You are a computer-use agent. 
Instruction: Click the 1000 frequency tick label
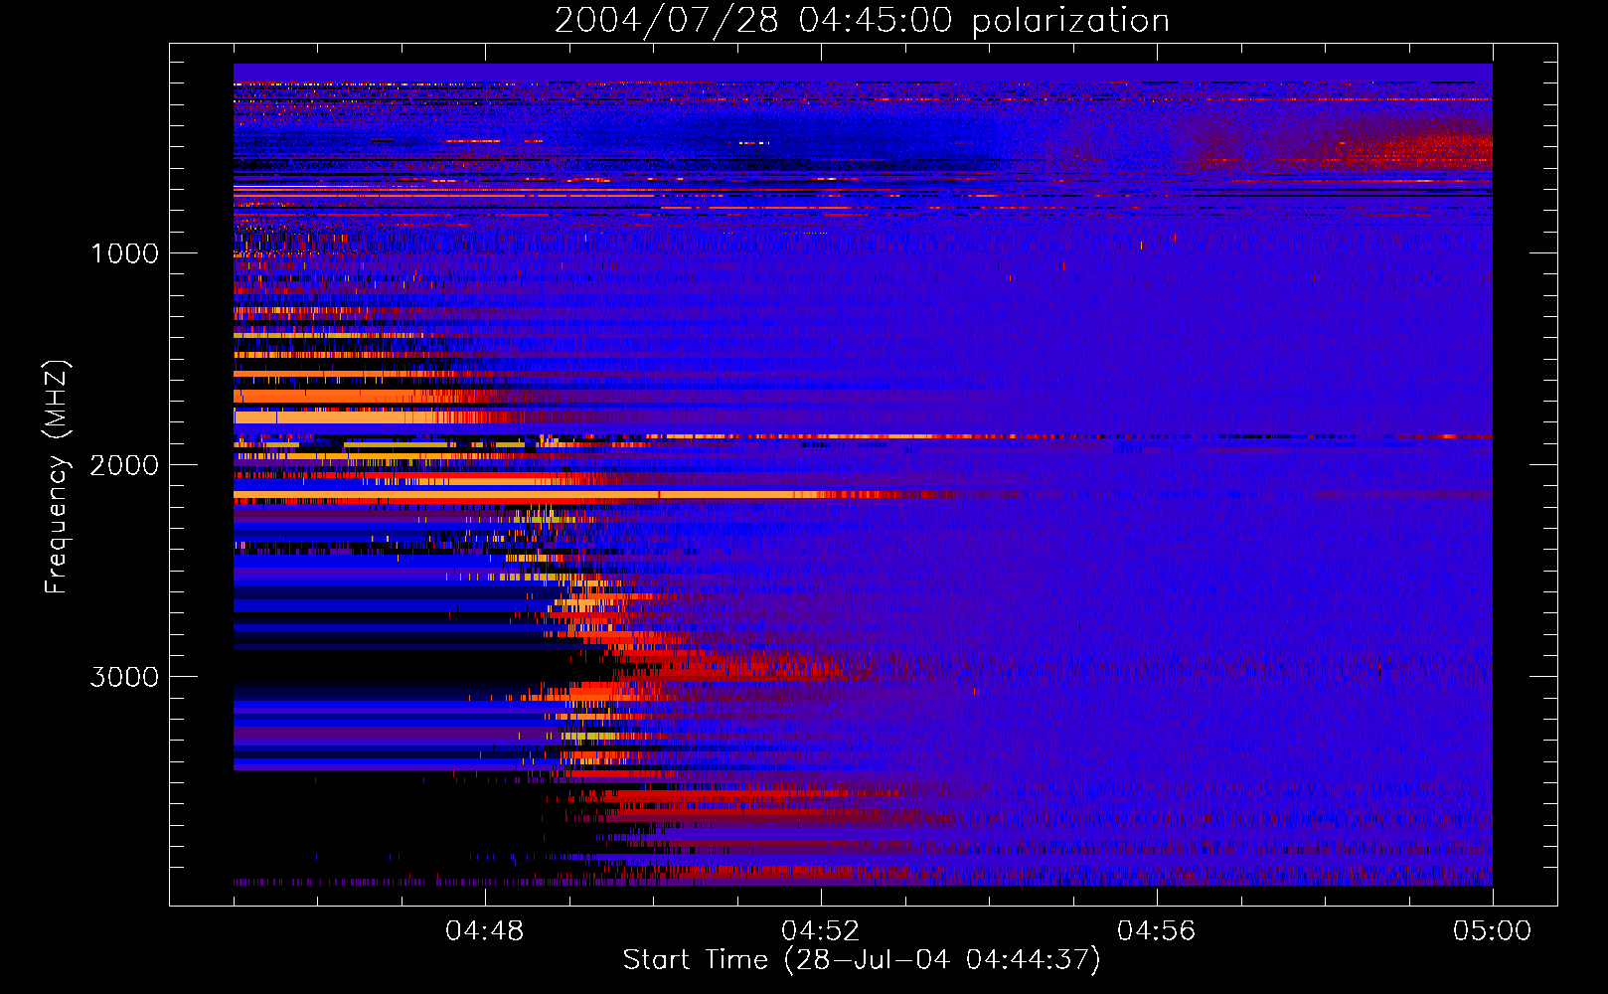125,253
